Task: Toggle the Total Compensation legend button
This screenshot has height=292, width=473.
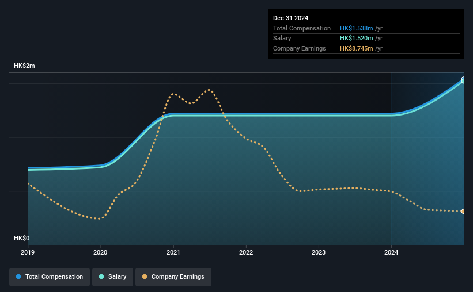Action: pos(50,276)
